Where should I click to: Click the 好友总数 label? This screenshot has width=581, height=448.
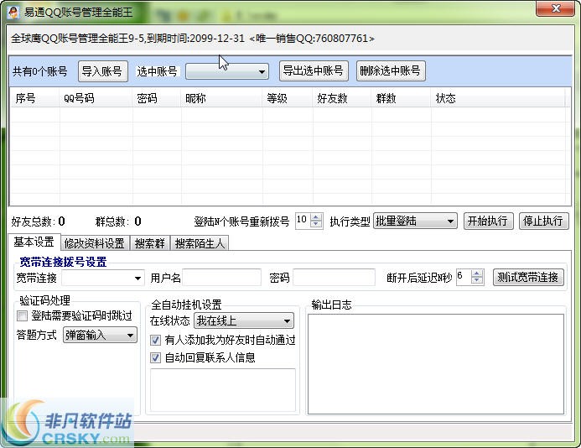[34, 221]
